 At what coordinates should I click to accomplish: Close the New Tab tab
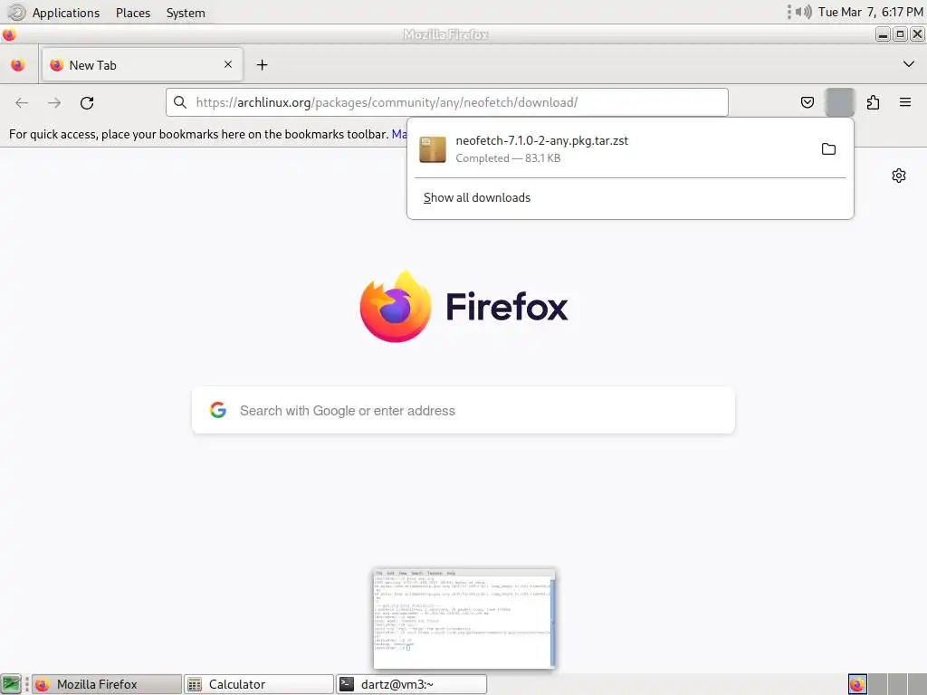228,64
